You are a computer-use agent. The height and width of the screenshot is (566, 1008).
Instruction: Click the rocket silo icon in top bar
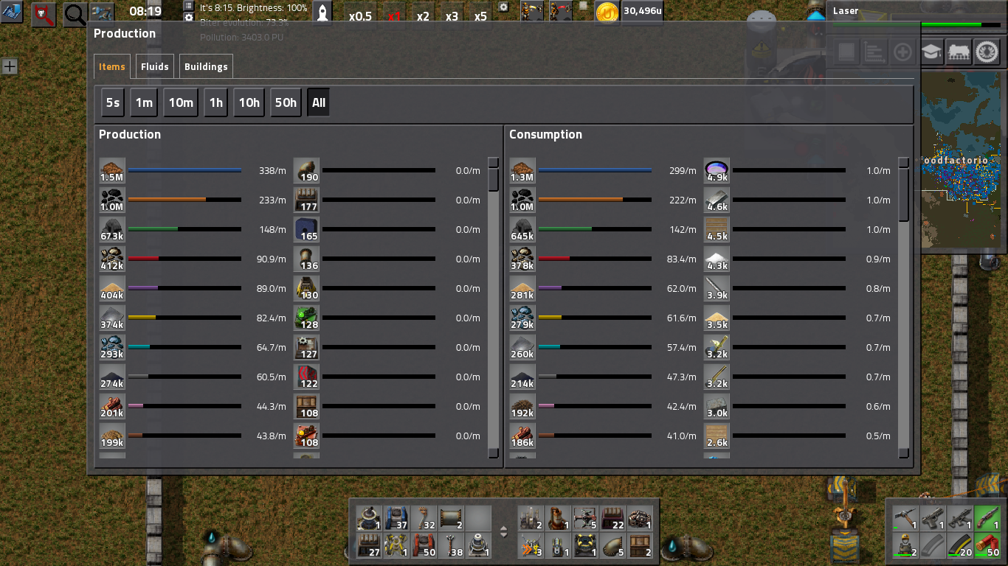(x=322, y=13)
